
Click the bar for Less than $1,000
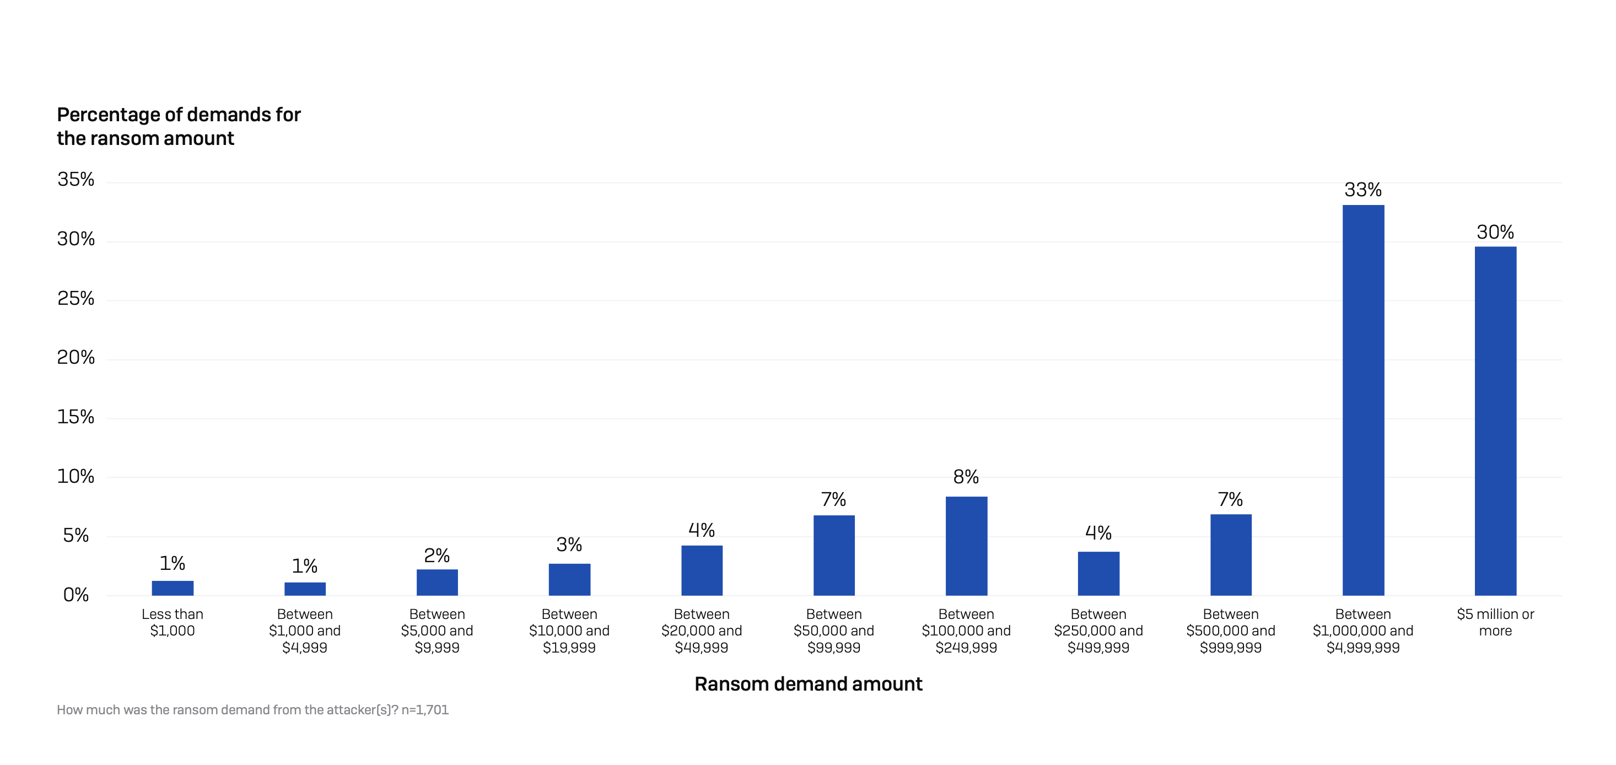173,588
